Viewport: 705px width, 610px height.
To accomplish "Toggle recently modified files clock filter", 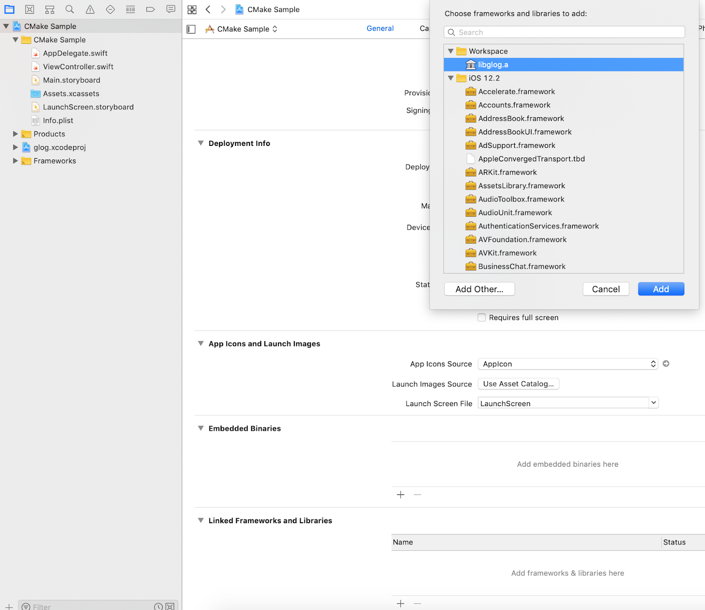I will click(158, 606).
